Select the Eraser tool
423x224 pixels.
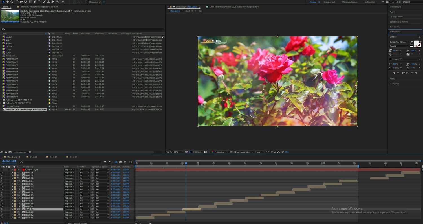(53, 2)
